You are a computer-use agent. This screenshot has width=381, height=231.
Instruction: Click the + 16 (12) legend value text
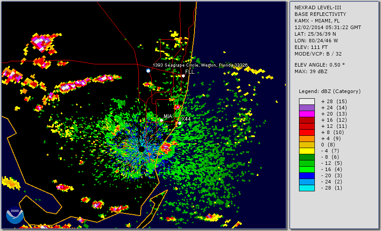click(x=334, y=120)
